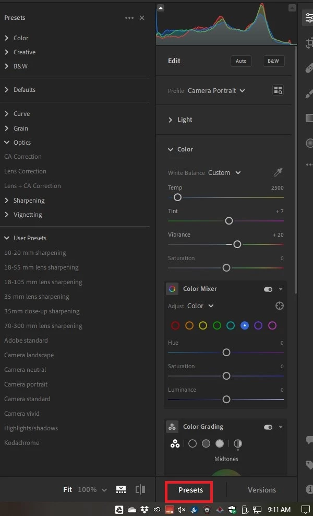This screenshot has width=313, height=516.
Task: Apply 18-55 mm lens sharpening preset
Action: pos(41,267)
